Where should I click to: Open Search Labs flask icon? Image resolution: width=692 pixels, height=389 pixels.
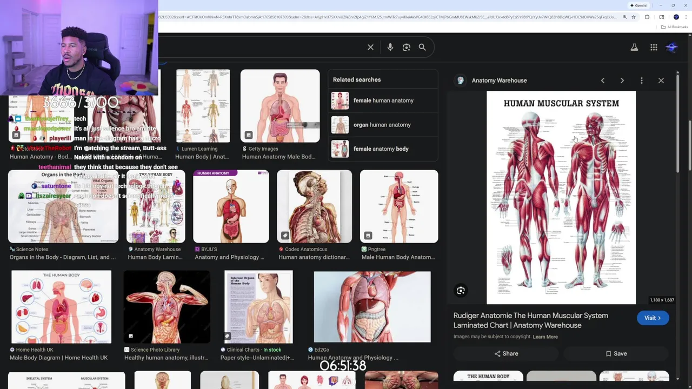(634, 48)
